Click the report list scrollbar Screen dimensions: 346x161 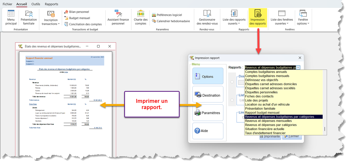pyautogui.click(x=324, y=129)
